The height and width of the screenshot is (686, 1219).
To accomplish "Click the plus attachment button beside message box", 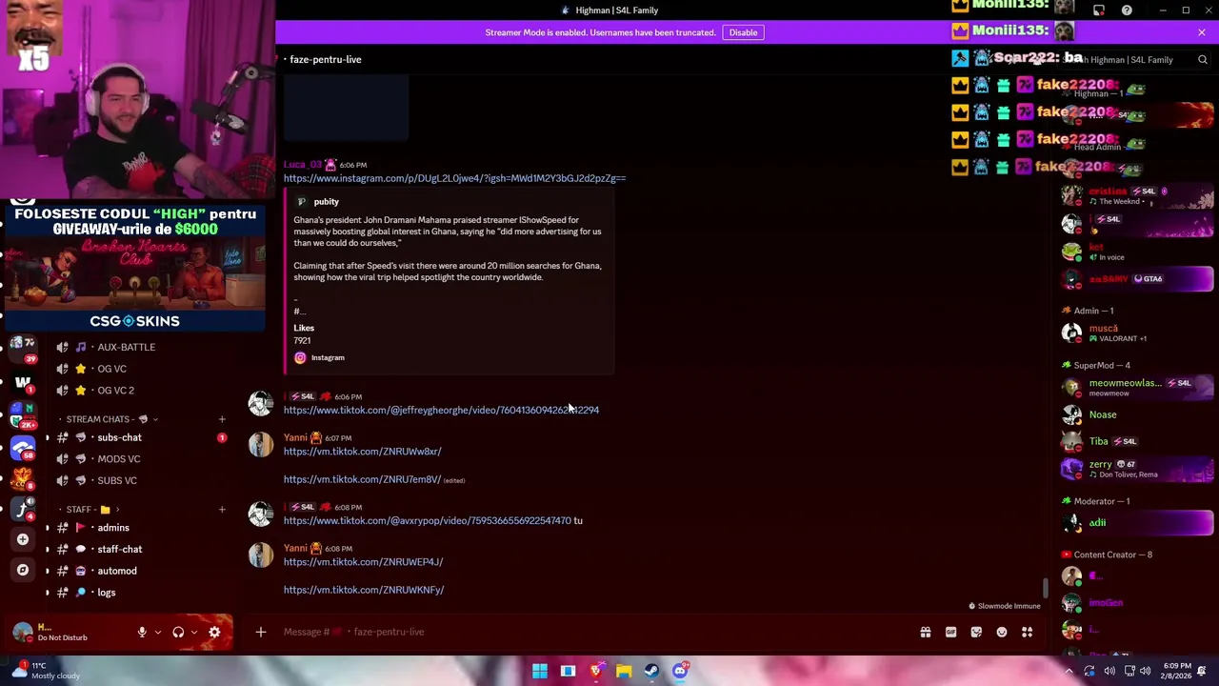I will pos(260,632).
